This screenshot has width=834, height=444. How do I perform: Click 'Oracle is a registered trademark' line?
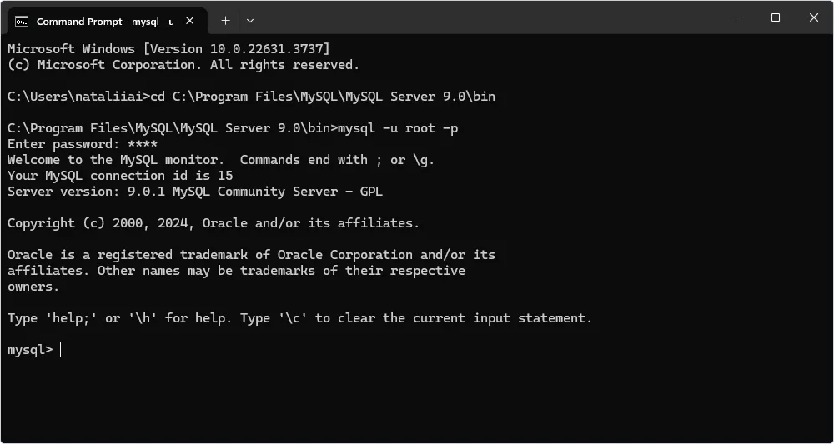pos(251,255)
